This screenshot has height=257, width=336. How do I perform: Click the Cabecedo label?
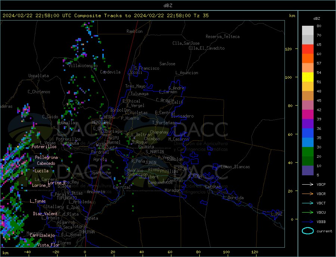pos(46,163)
